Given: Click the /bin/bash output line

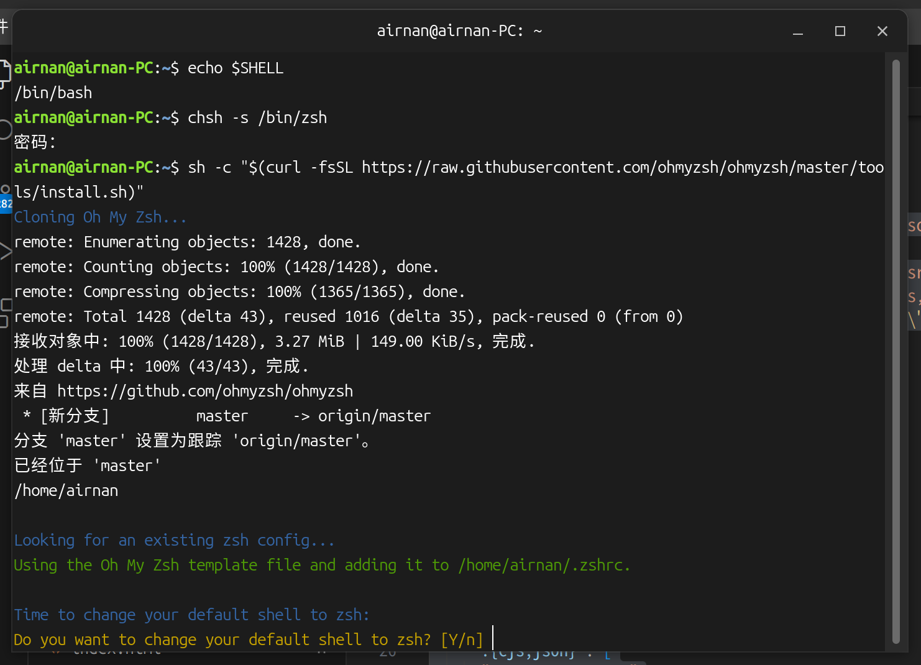Looking at the screenshot, I should pyautogui.click(x=53, y=93).
